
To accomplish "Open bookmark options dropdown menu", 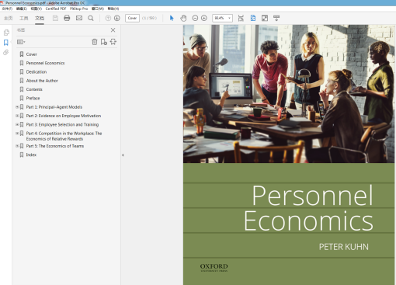I will 21,42.
